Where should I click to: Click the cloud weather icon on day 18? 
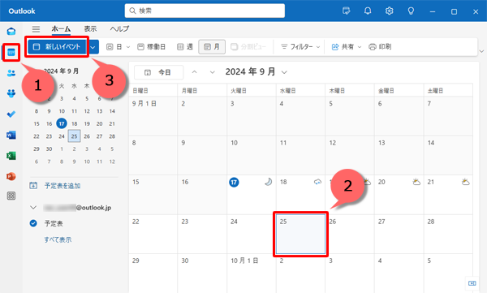tap(317, 182)
